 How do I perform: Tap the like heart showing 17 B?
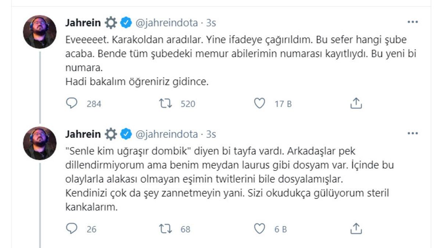click(260, 104)
